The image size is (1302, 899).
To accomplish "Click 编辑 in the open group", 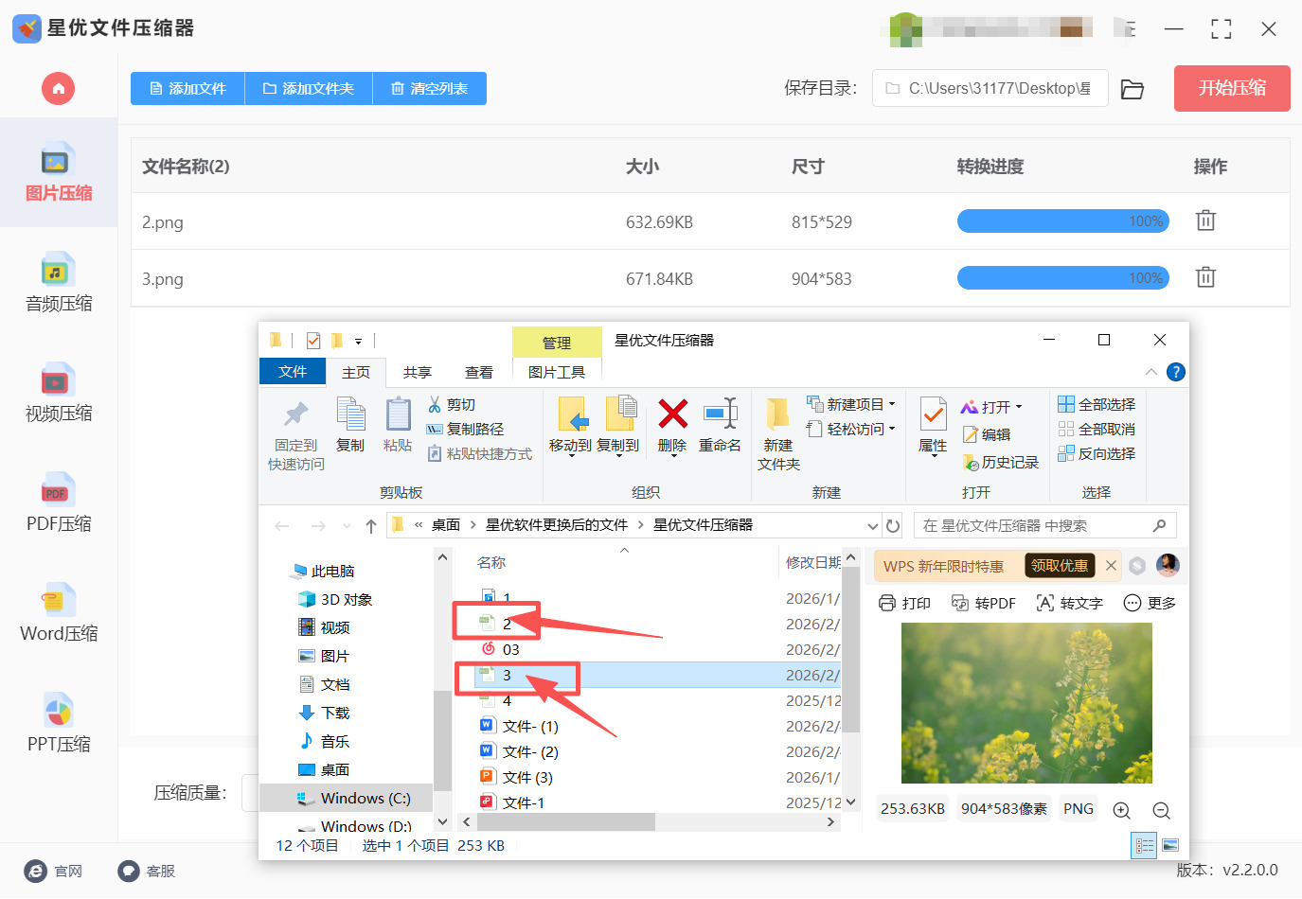I will tap(987, 435).
